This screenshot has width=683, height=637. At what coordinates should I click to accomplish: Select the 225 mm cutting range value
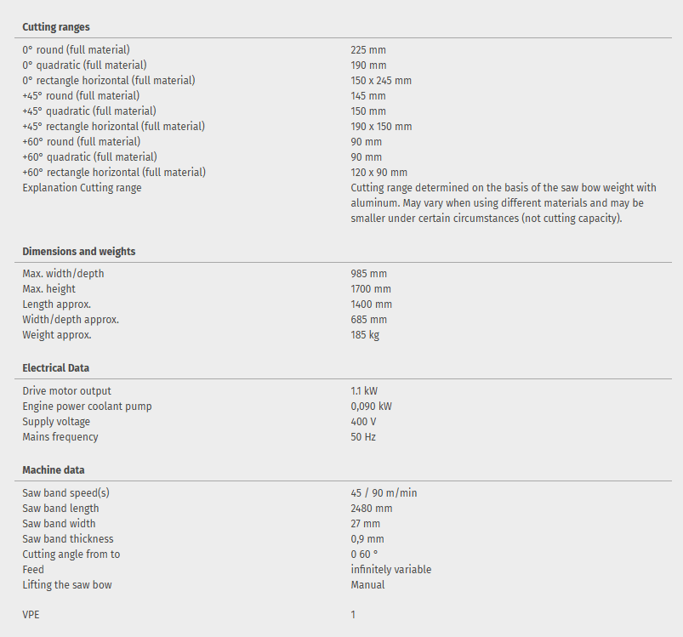click(368, 50)
